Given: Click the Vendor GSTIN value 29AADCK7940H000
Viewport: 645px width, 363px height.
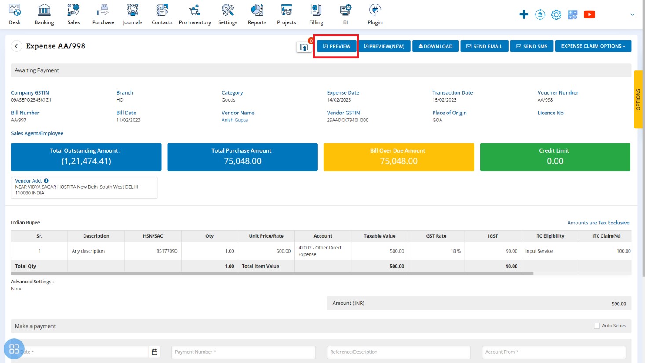Looking at the screenshot, I should pyautogui.click(x=348, y=120).
